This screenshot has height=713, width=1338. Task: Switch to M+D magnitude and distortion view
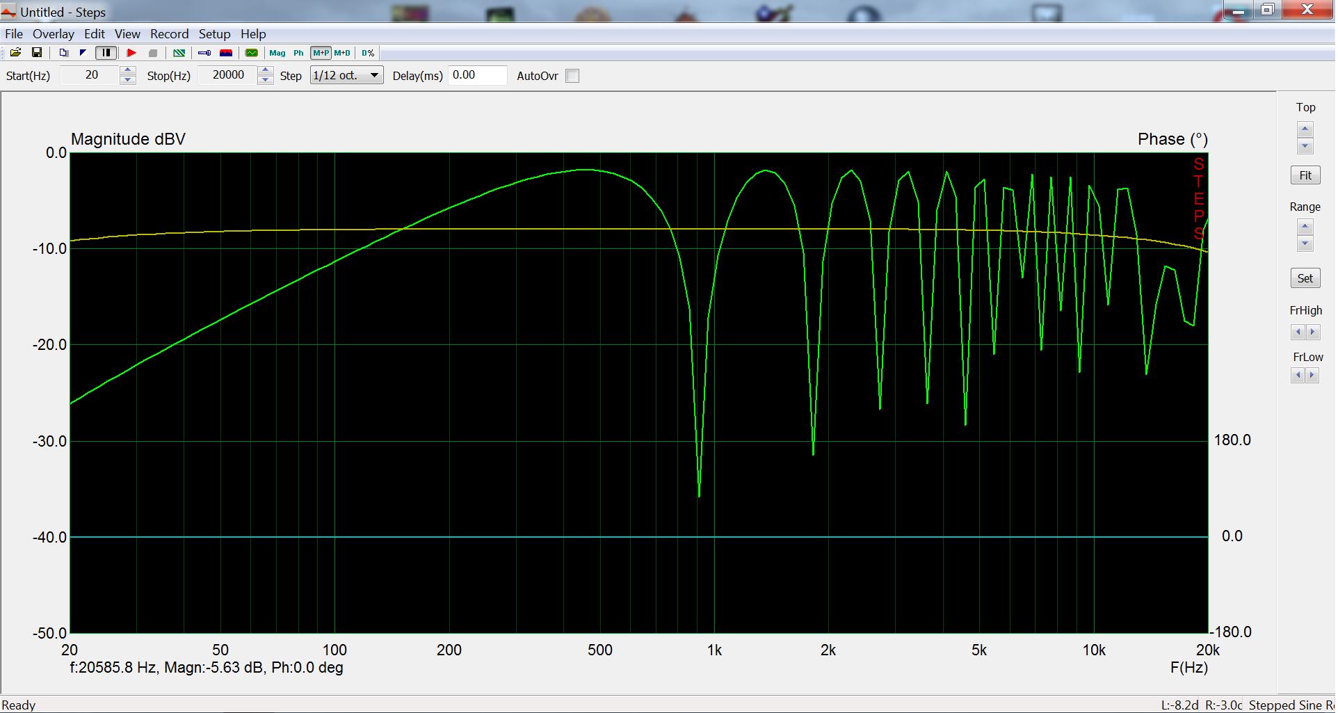pos(343,53)
